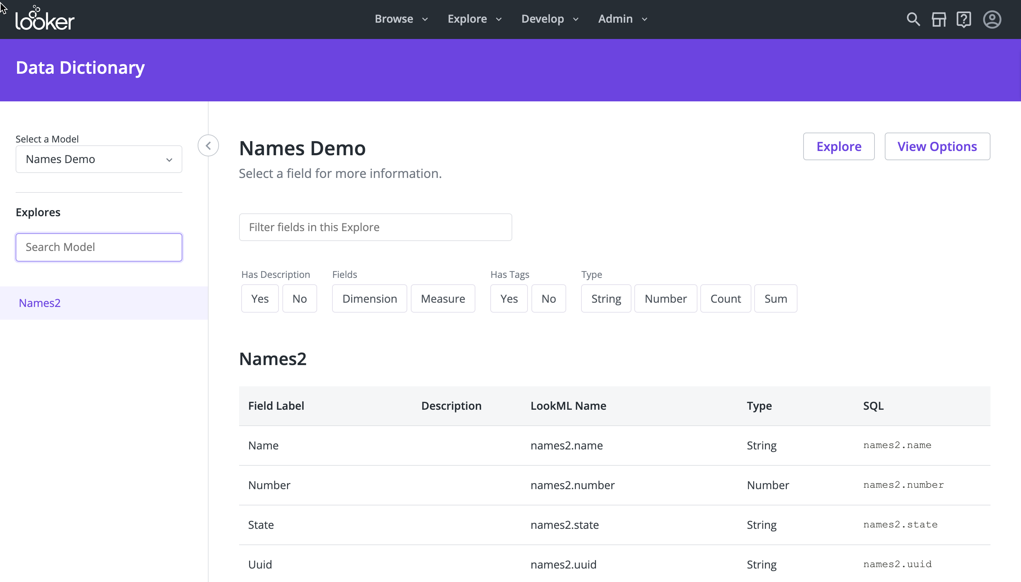Screen dimensions: 1021x582
Task: Select the Names2 explore in sidebar
Action: click(x=40, y=303)
